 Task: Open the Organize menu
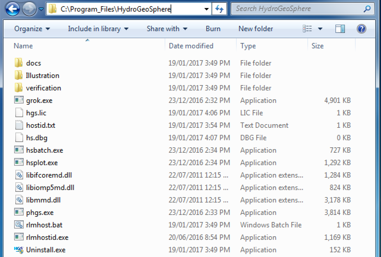coord(32,29)
